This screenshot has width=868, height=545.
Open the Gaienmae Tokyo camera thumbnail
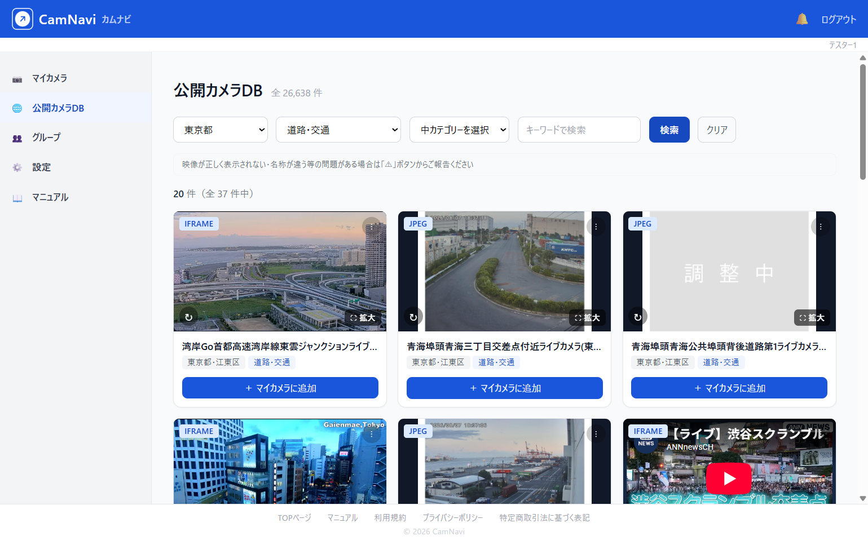coord(280,461)
